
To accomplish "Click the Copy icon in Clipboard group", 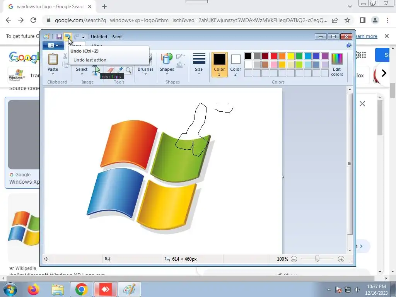I will point(65,65).
